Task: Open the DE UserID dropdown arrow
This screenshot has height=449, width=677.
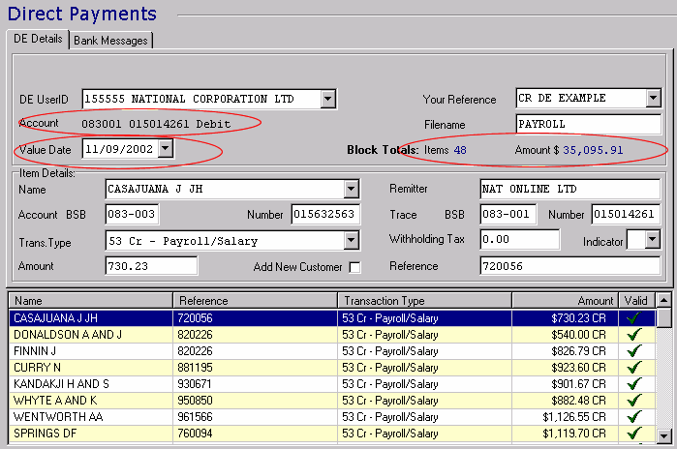Action: [327, 99]
